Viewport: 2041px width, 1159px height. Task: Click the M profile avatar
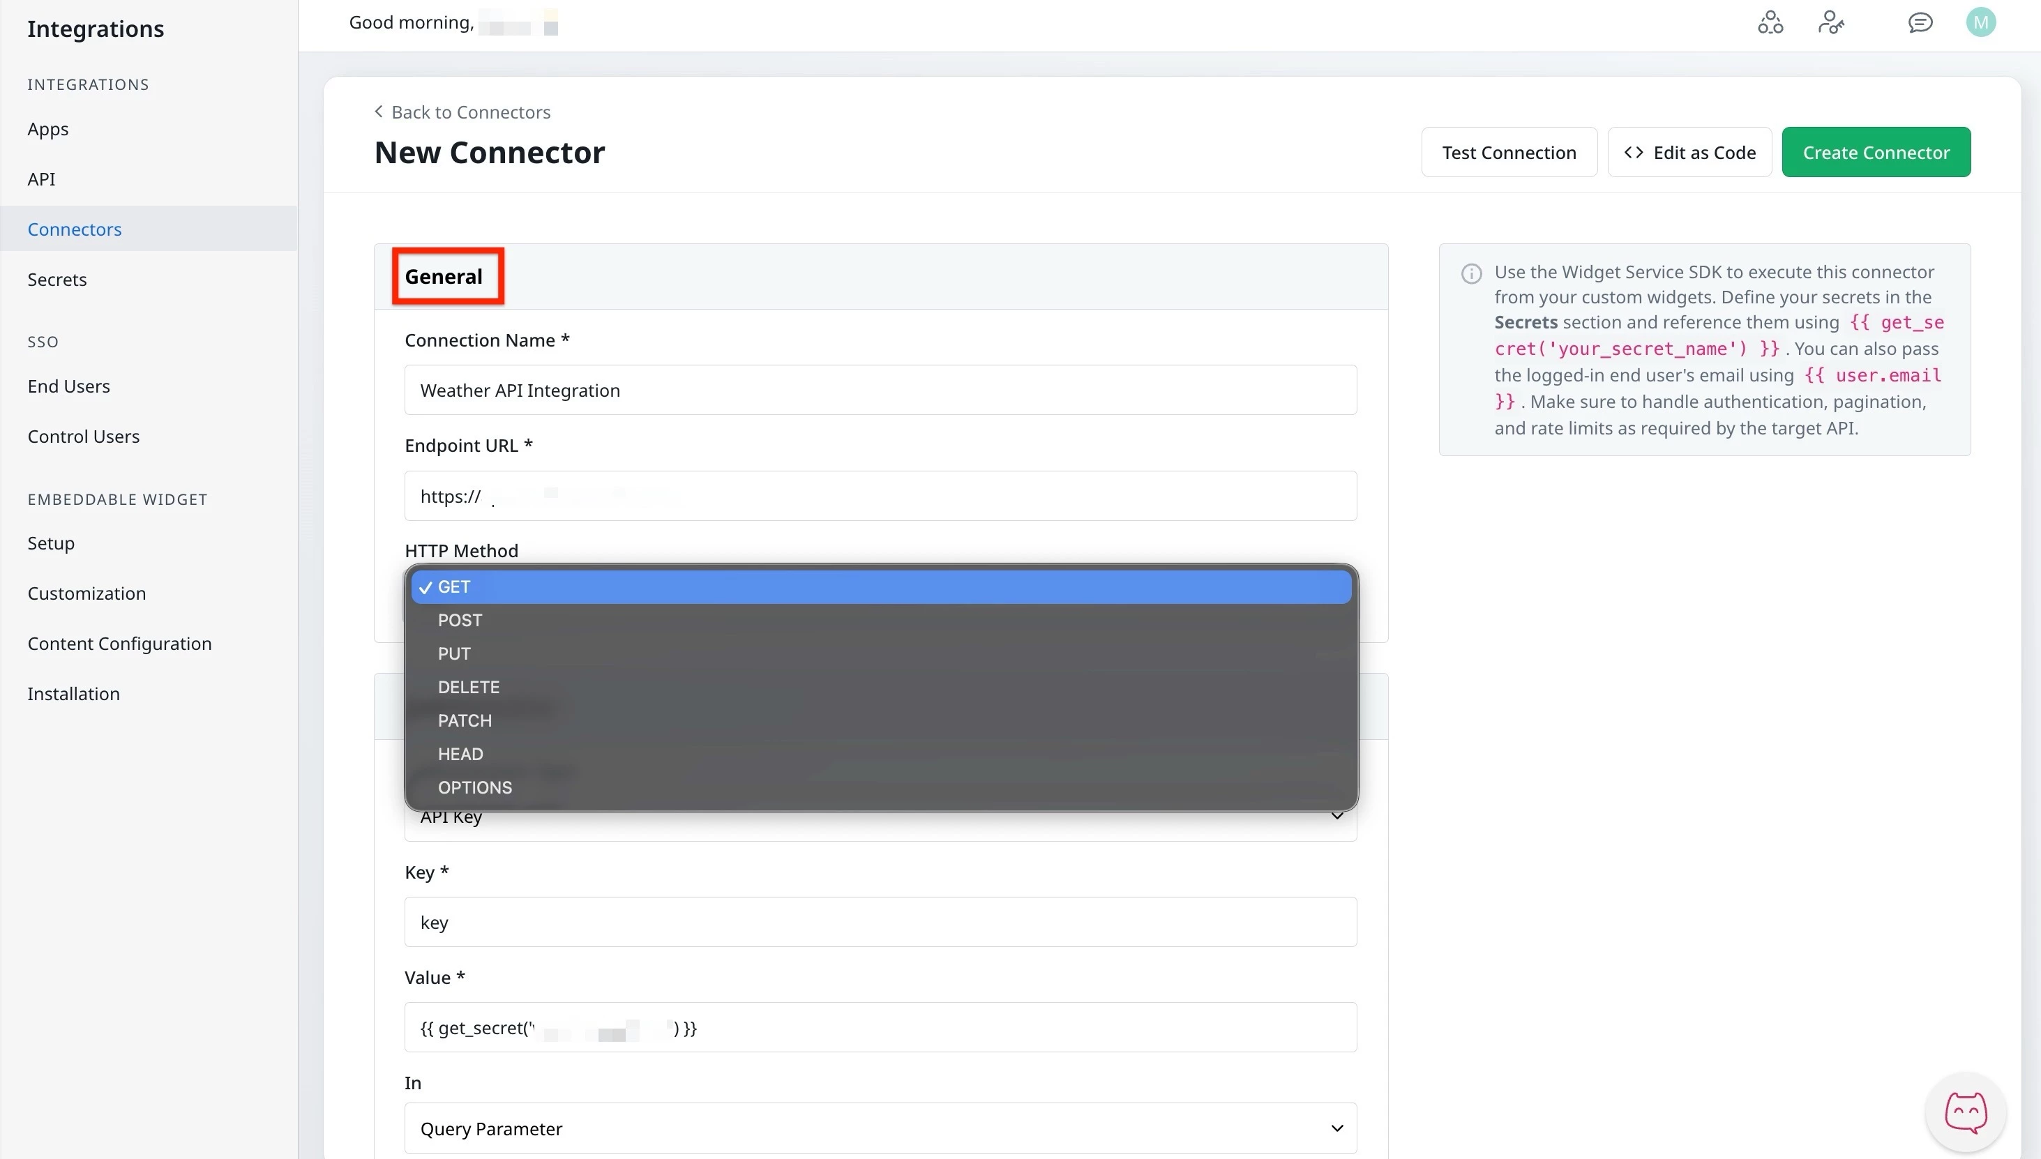click(1980, 22)
